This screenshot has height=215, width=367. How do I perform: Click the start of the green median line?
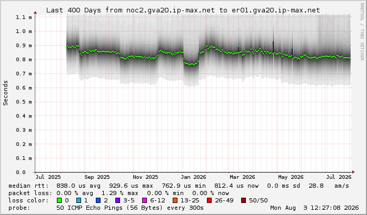pos(67,46)
